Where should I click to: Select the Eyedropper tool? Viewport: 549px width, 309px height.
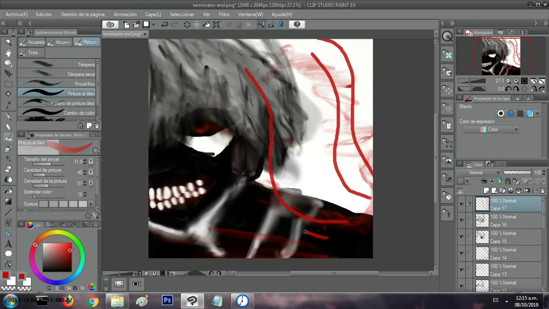coord(8,105)
